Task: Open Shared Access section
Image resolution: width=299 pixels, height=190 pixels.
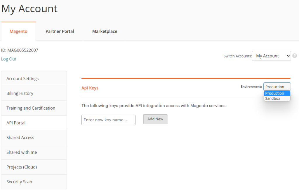Action: (34, 138)
